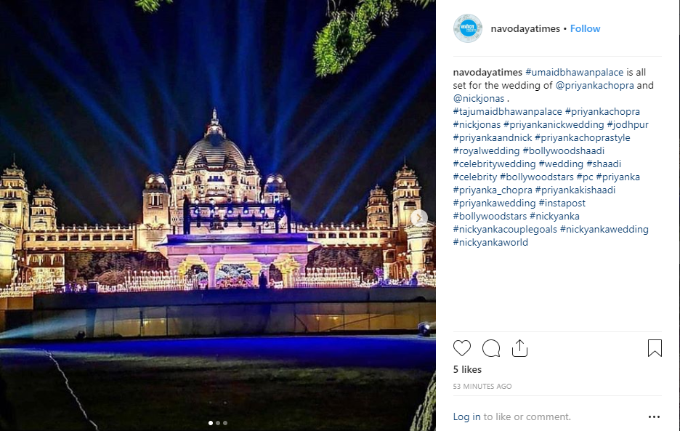Open the 53 minutes ago timestamp
The image size is (680, 431).
click(x=482, y=386)
